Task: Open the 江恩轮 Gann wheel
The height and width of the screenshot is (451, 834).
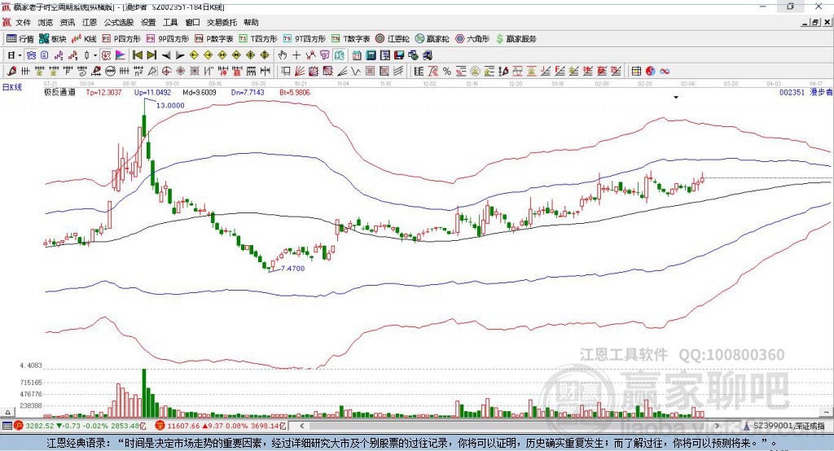Action: (x=393, y=39)
